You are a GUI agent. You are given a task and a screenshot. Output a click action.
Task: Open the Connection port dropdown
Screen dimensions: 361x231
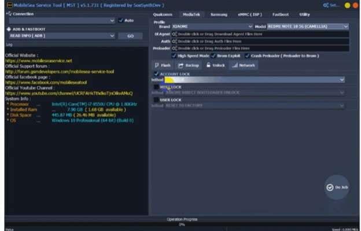[x=62, y=21]
